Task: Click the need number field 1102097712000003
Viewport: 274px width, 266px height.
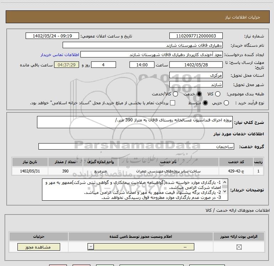Action: [196, 36]
